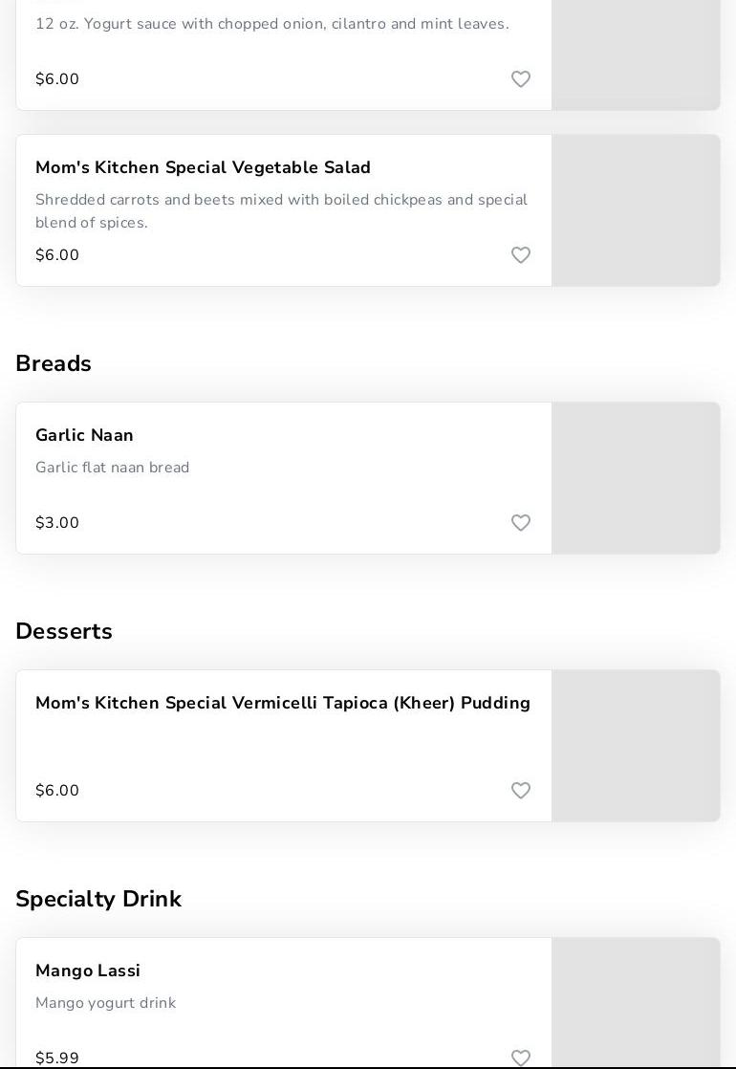Screen dimensions: 736x1069
Task: Click yogurt sauce image placeholder
Action: (636, 55)
